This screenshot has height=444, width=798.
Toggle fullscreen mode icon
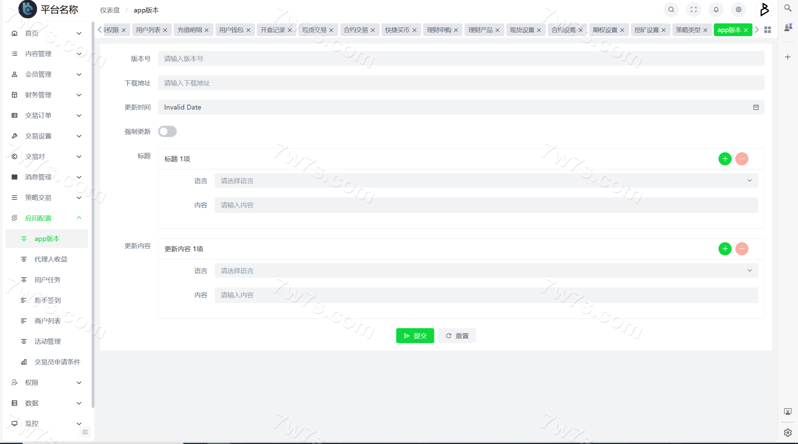coord(693,10)
